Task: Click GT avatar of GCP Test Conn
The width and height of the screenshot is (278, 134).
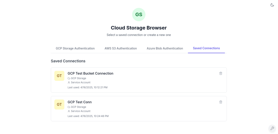Action: coord(59,104)
